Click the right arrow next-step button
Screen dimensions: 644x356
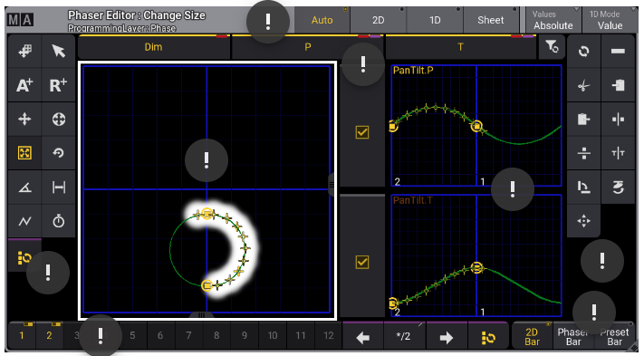point(447,337)
